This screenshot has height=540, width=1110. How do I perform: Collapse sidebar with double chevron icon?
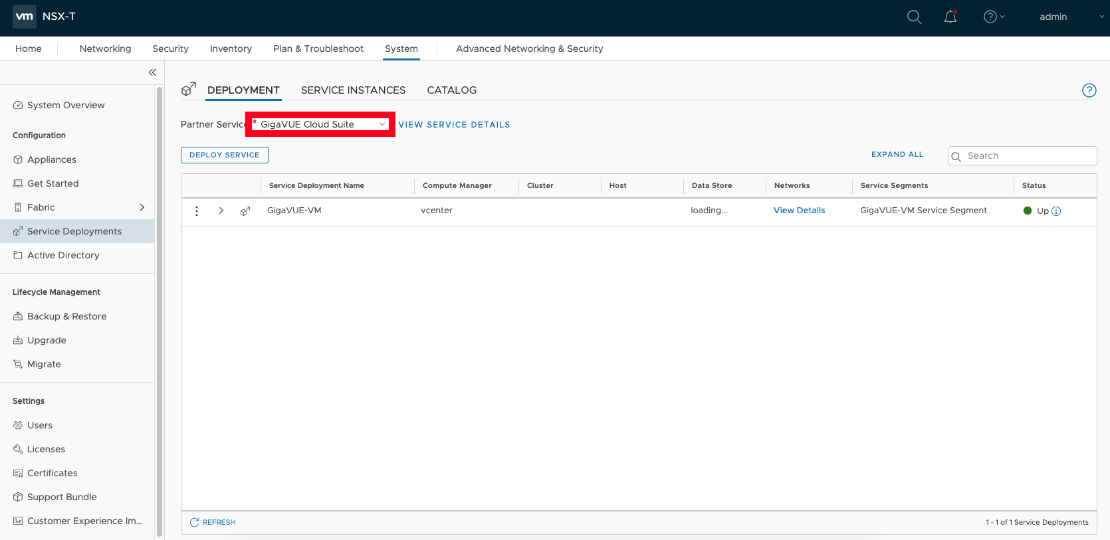pos(152,72)
